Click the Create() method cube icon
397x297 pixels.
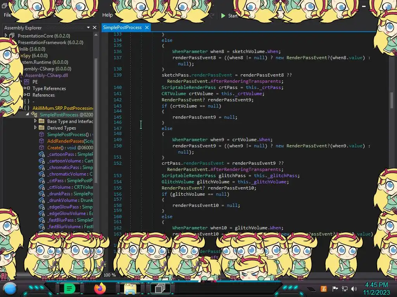pos(41,147)
